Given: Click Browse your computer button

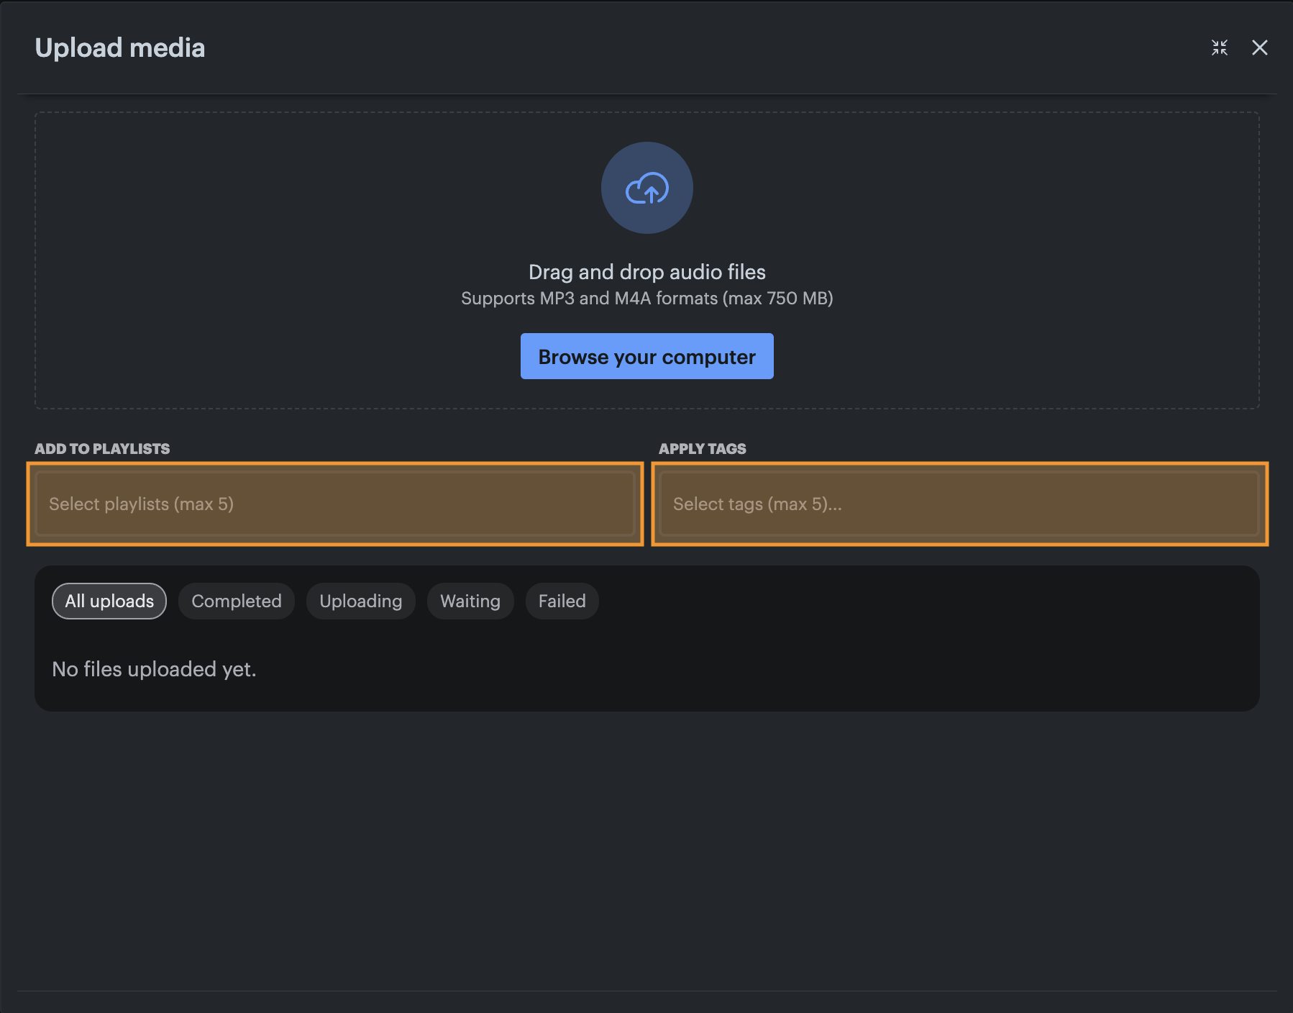Looking at the screenshot, I should [x=647, y=356].
